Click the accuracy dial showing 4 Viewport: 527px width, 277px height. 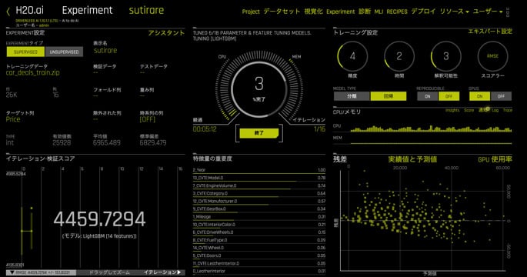point(352,56)
